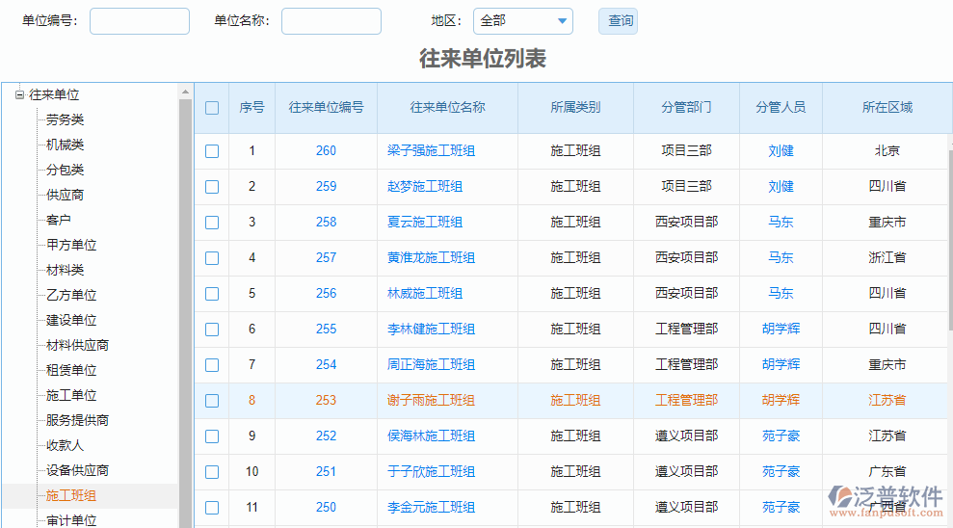Select 材料供应商 tree node

click(77, 346)
